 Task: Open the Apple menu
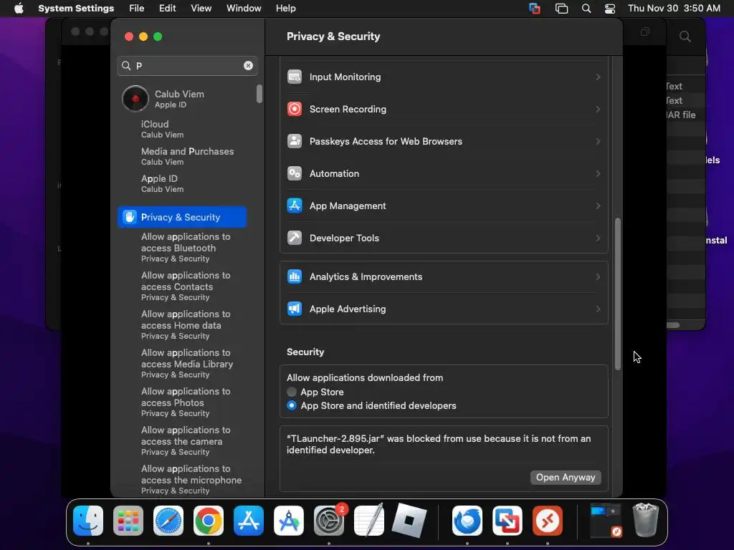19,9
